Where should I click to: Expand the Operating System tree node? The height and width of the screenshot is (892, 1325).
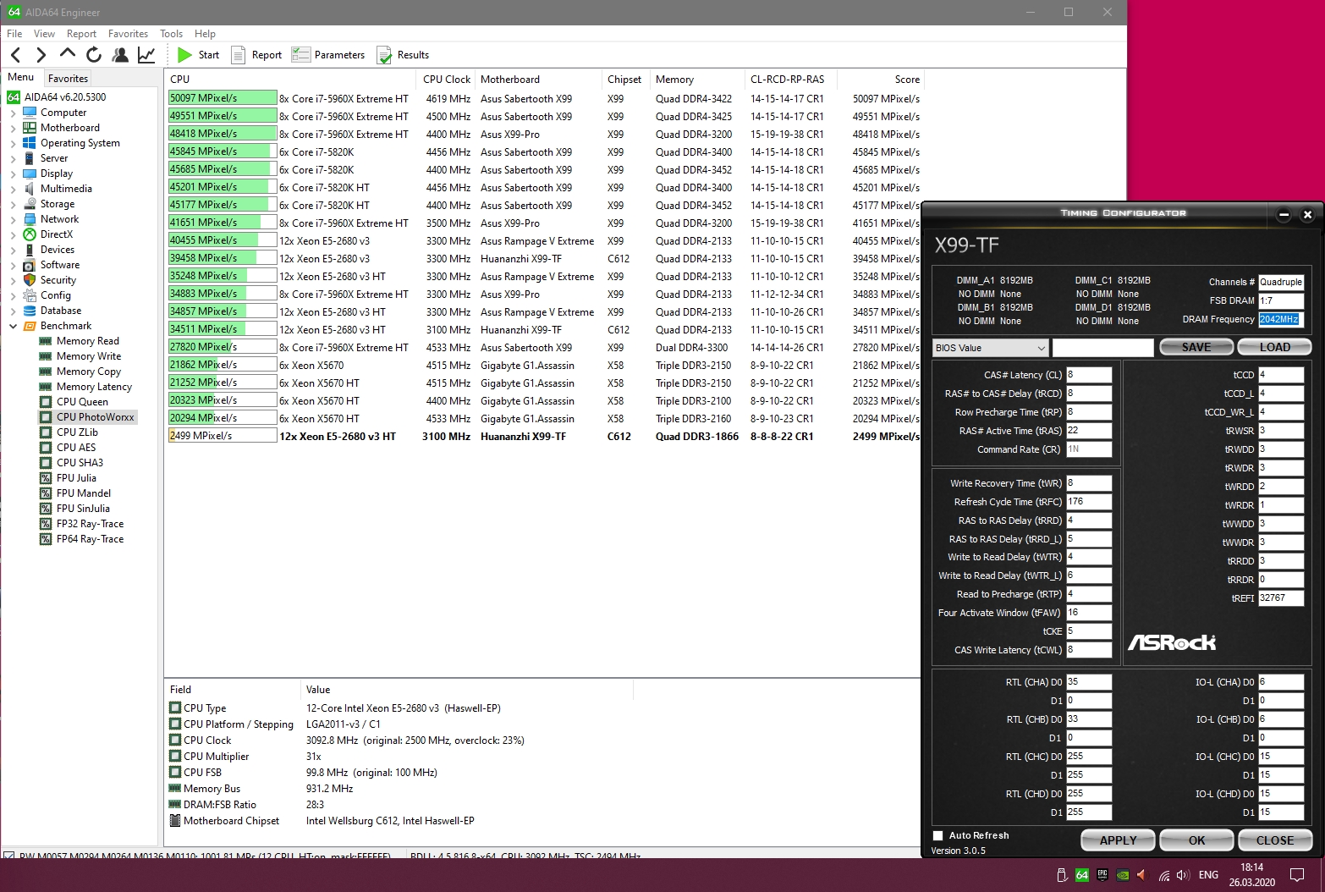[x=13, y=143]
